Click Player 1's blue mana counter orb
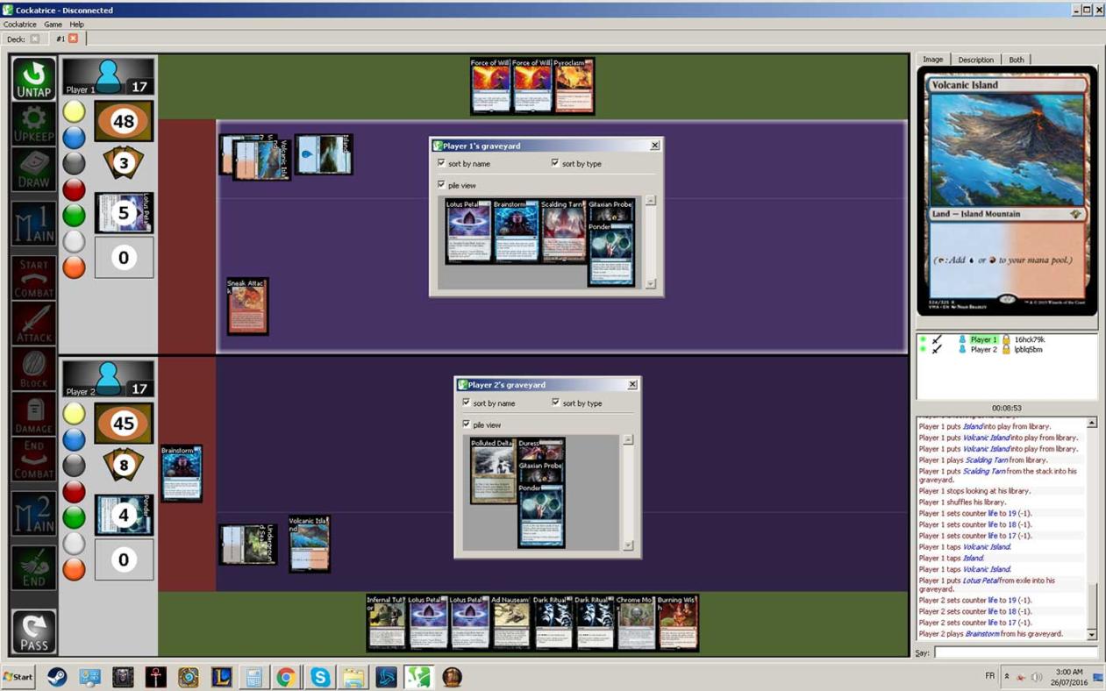Image resolution: width=1106 pixels, height=691 pixels. (75, 137)
